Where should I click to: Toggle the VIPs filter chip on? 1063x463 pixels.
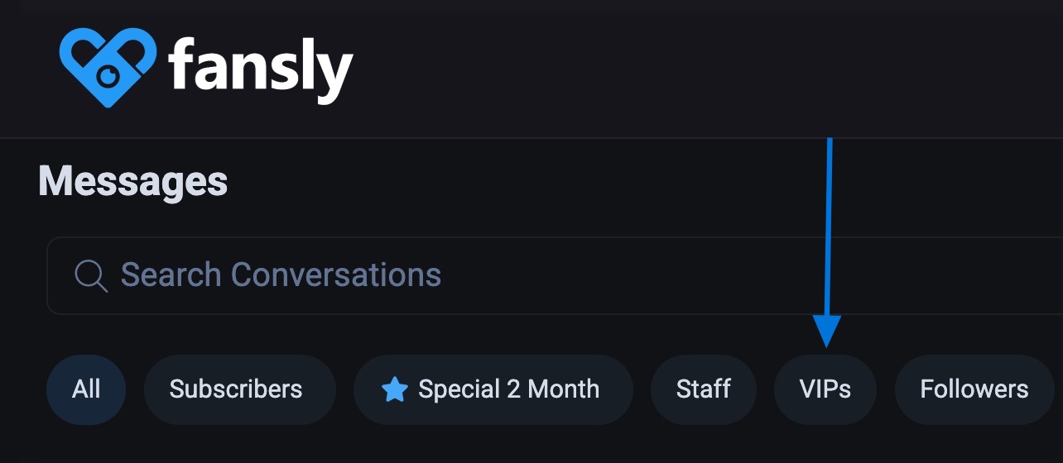pos(825,389)
